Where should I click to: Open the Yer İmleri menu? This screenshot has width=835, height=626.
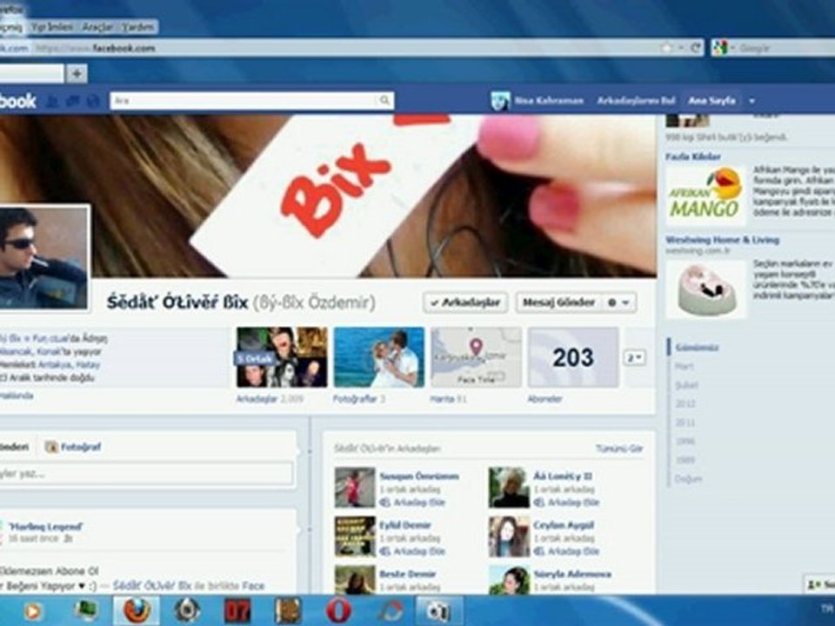point(51,27)
